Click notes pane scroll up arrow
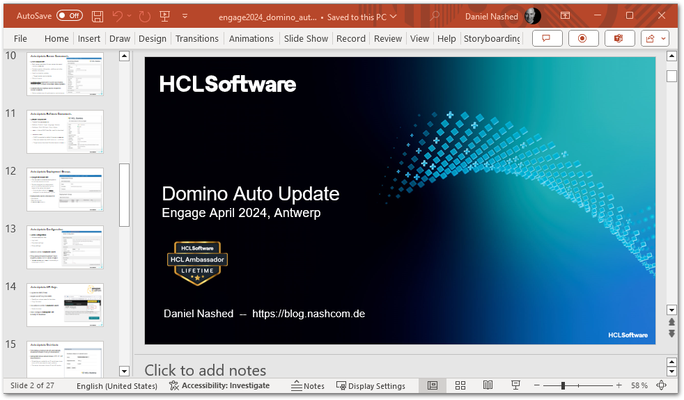This screenshot has height=400, width=684. point(671,362)
